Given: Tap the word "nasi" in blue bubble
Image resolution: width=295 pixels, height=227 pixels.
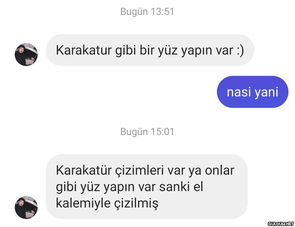Looking at the screenshot, I should 239,92.
